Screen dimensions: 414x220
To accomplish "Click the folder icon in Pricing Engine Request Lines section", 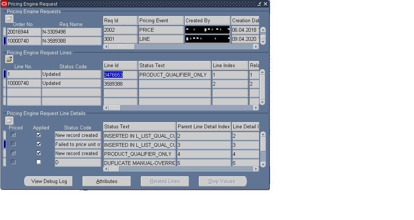I will click(x=9, y=59).
